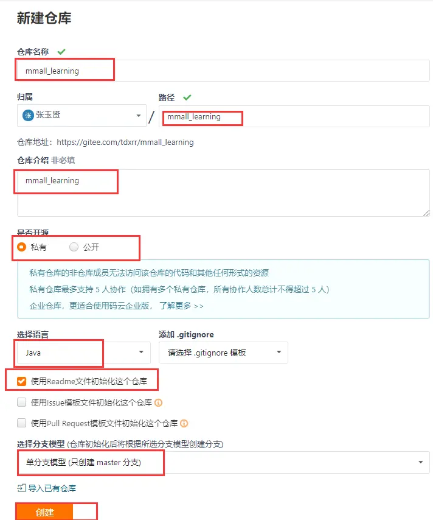
Task: Click the import icon next to 导入已有仓库
Action: pos(21,488)
